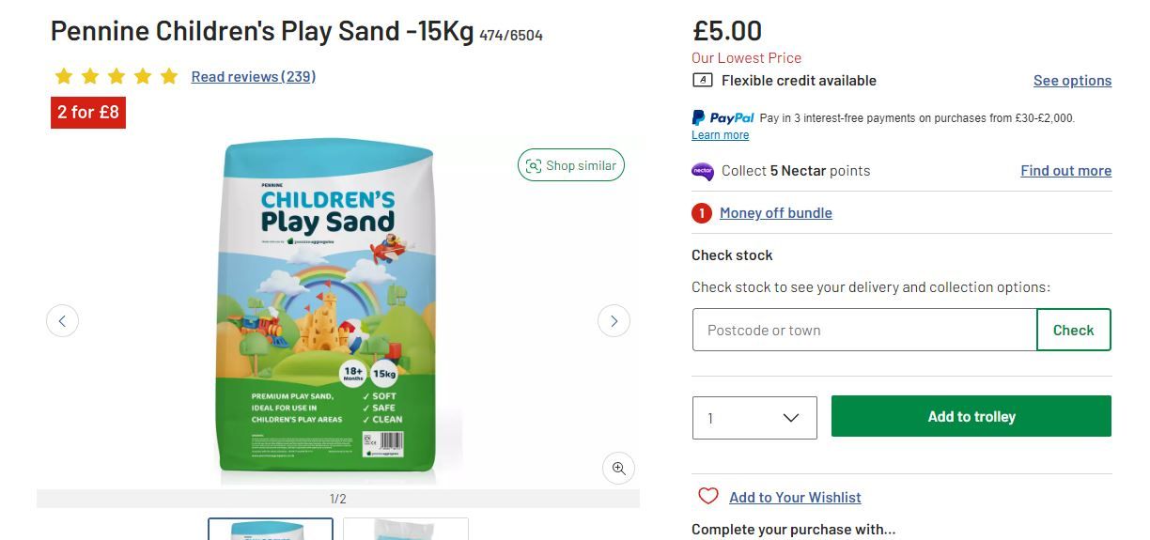
Task: Click the red money off bundle badge
Action: pyautogui.click(x=702, y=213)
